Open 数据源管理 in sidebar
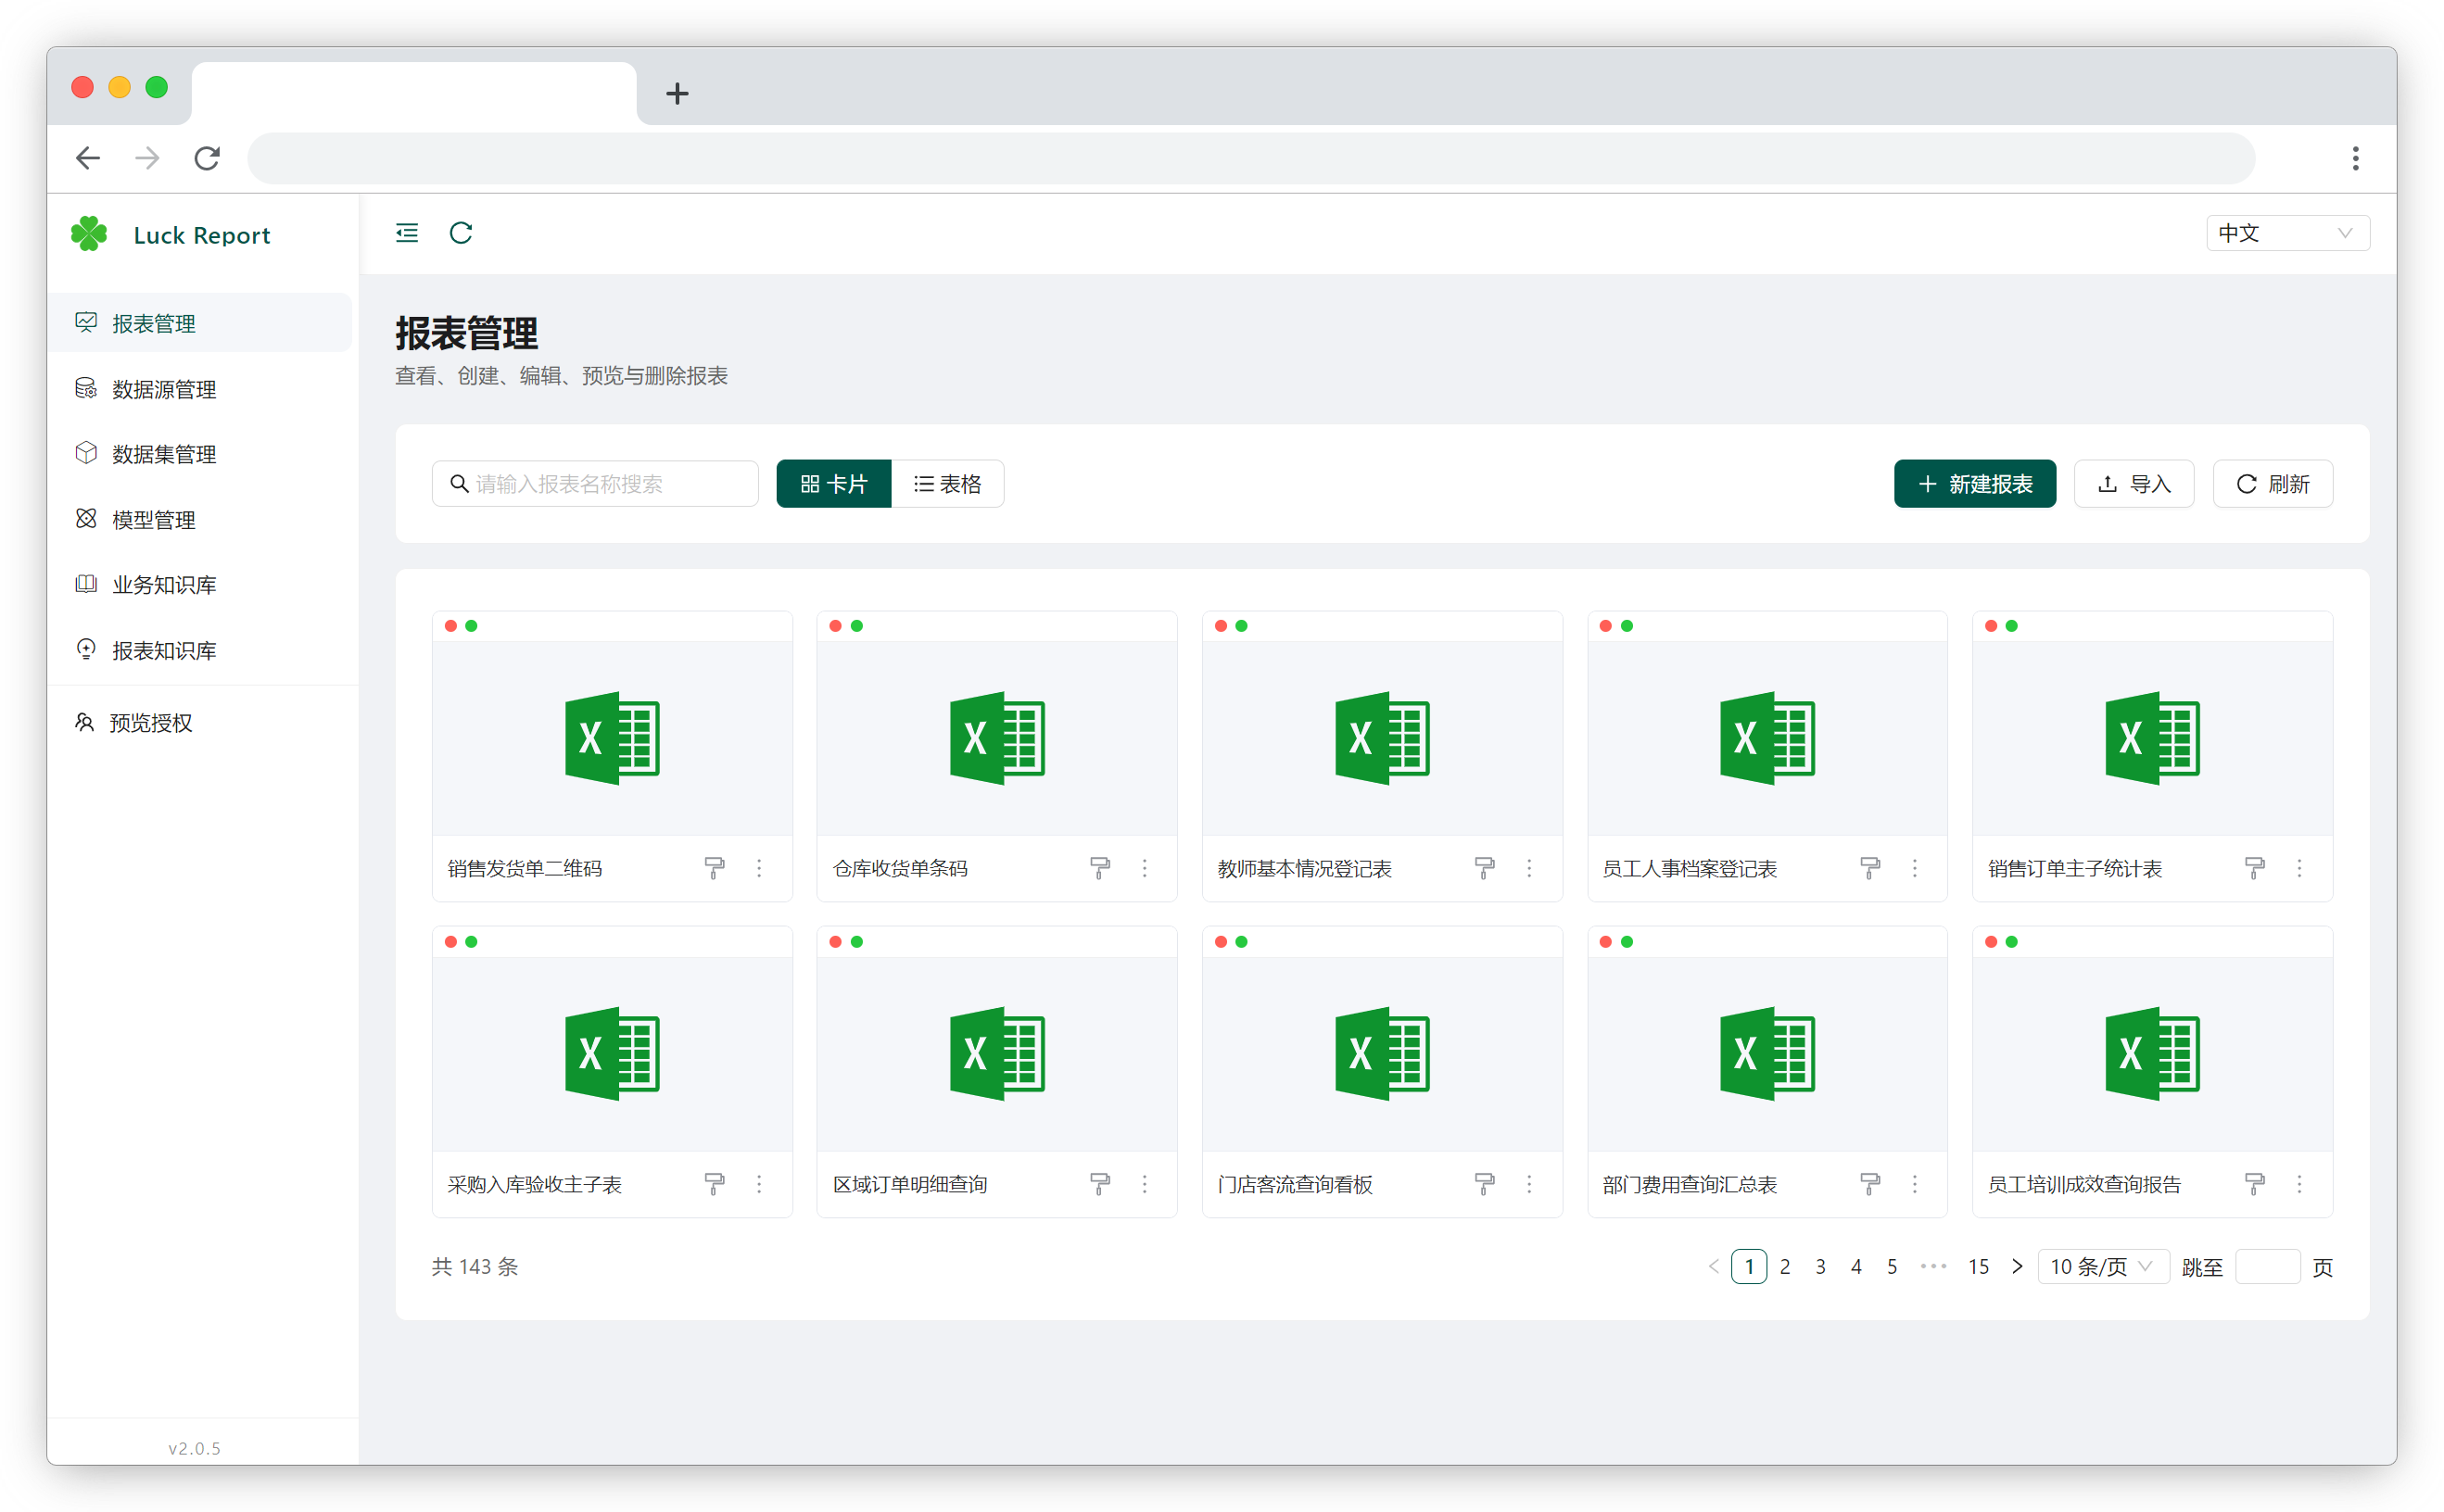The image size is (2444, 1512). [x=200, y=389]
